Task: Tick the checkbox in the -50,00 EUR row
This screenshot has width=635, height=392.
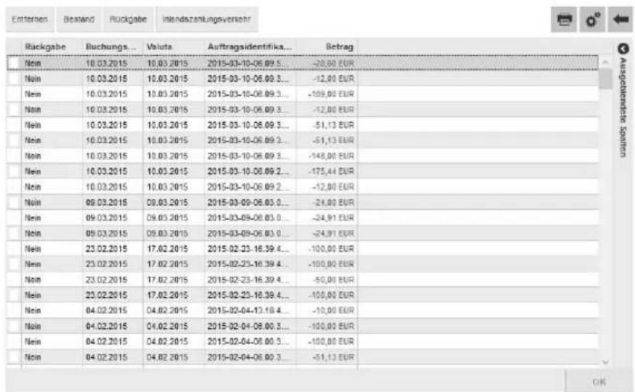Action: pyautogui.click(x=15, y=279)
